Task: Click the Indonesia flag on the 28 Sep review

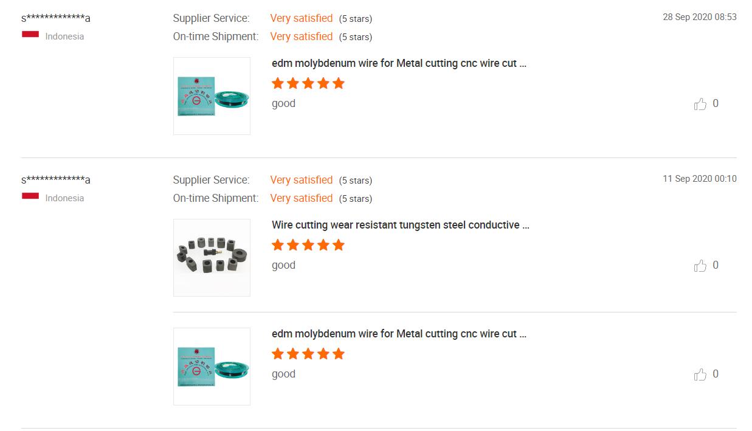Action: pos(30,35)
